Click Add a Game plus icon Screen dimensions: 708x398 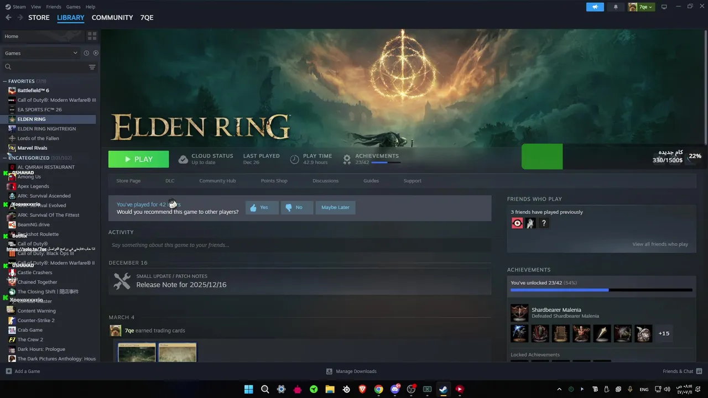pyautogui.click(x=8, y=371)
